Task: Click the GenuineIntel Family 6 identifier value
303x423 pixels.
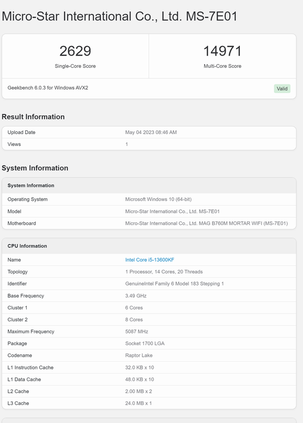Action: click(174, 284)
